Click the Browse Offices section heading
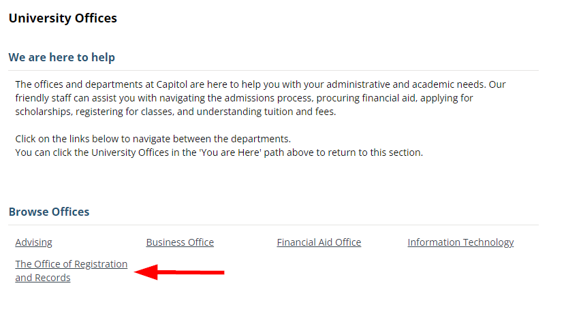Screen dimensions: 566x324 coord(49,212)
